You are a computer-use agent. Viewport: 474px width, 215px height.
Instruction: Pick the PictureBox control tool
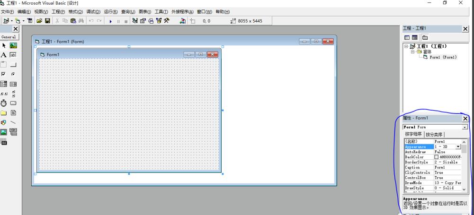13,45
